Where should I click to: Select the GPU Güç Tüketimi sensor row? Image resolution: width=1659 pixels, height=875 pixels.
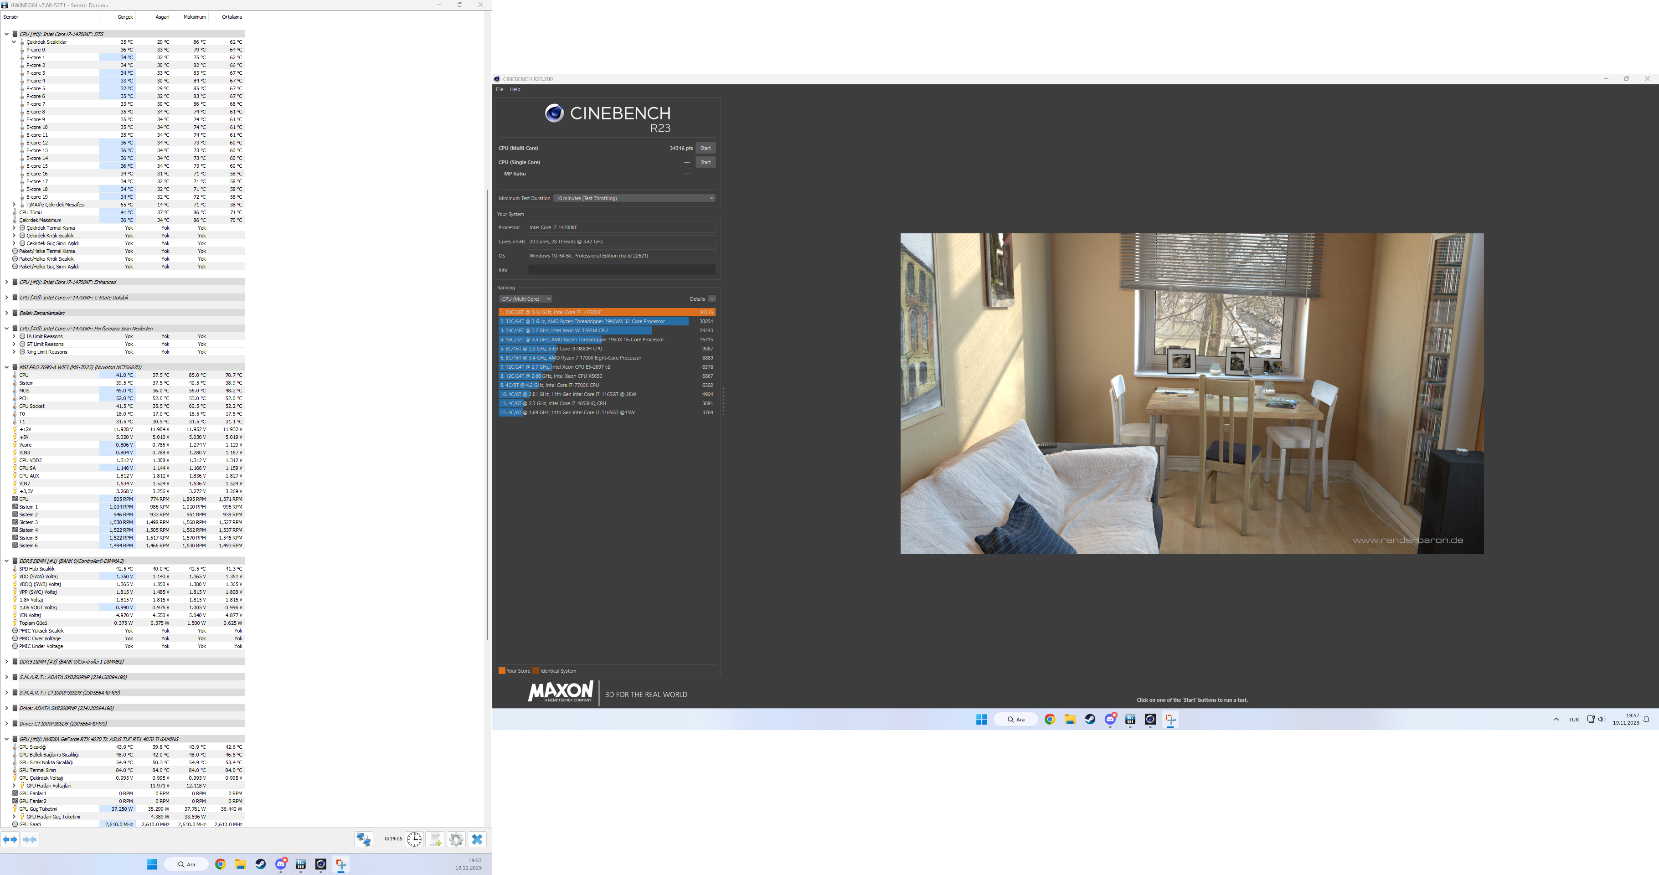click(x=129, y=808)
